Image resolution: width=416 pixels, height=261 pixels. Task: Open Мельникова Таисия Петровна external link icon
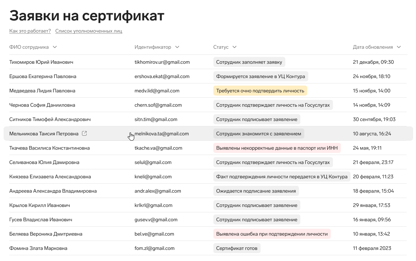(x=84, y=134)
